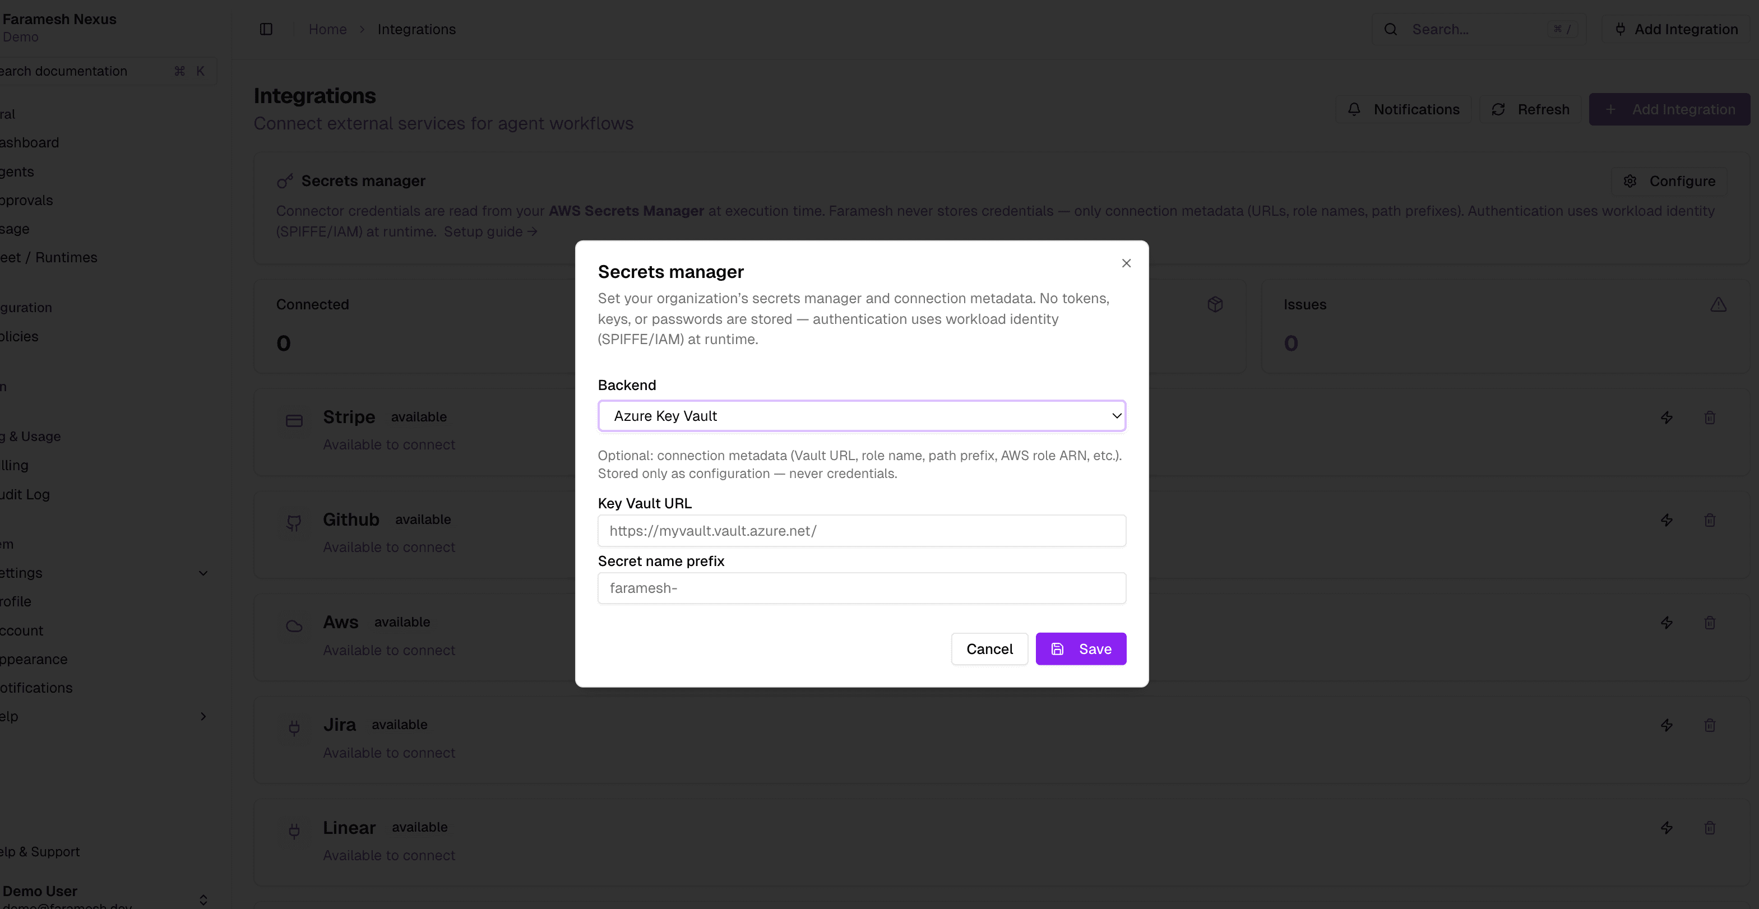
Task: Click the Key Vault URL field
Action: click(x=861, y=531)
